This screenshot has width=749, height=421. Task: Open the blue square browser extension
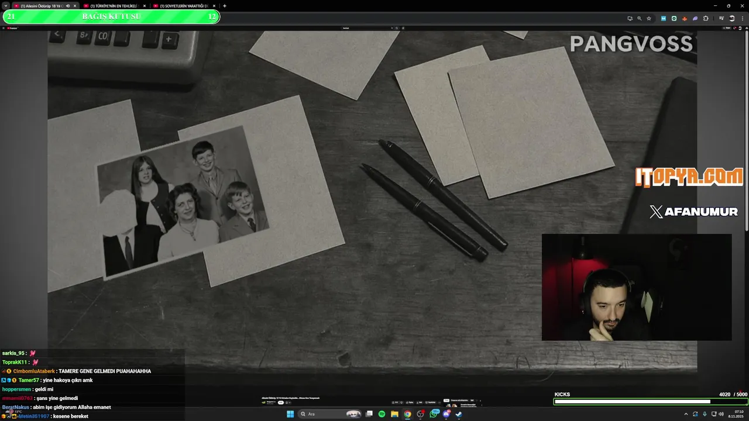[x=664, y=18]
